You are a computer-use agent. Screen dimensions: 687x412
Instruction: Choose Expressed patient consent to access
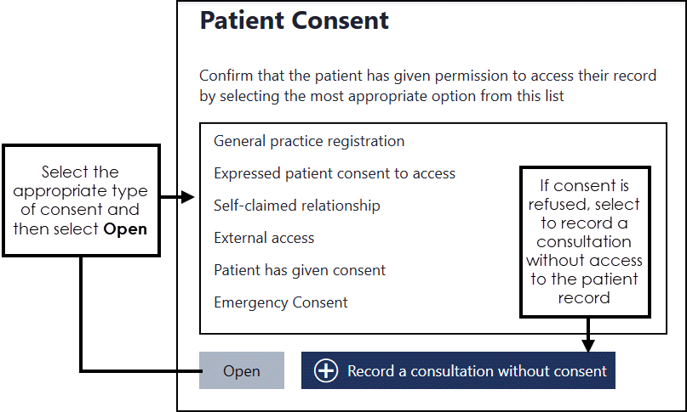coord(335,173)
